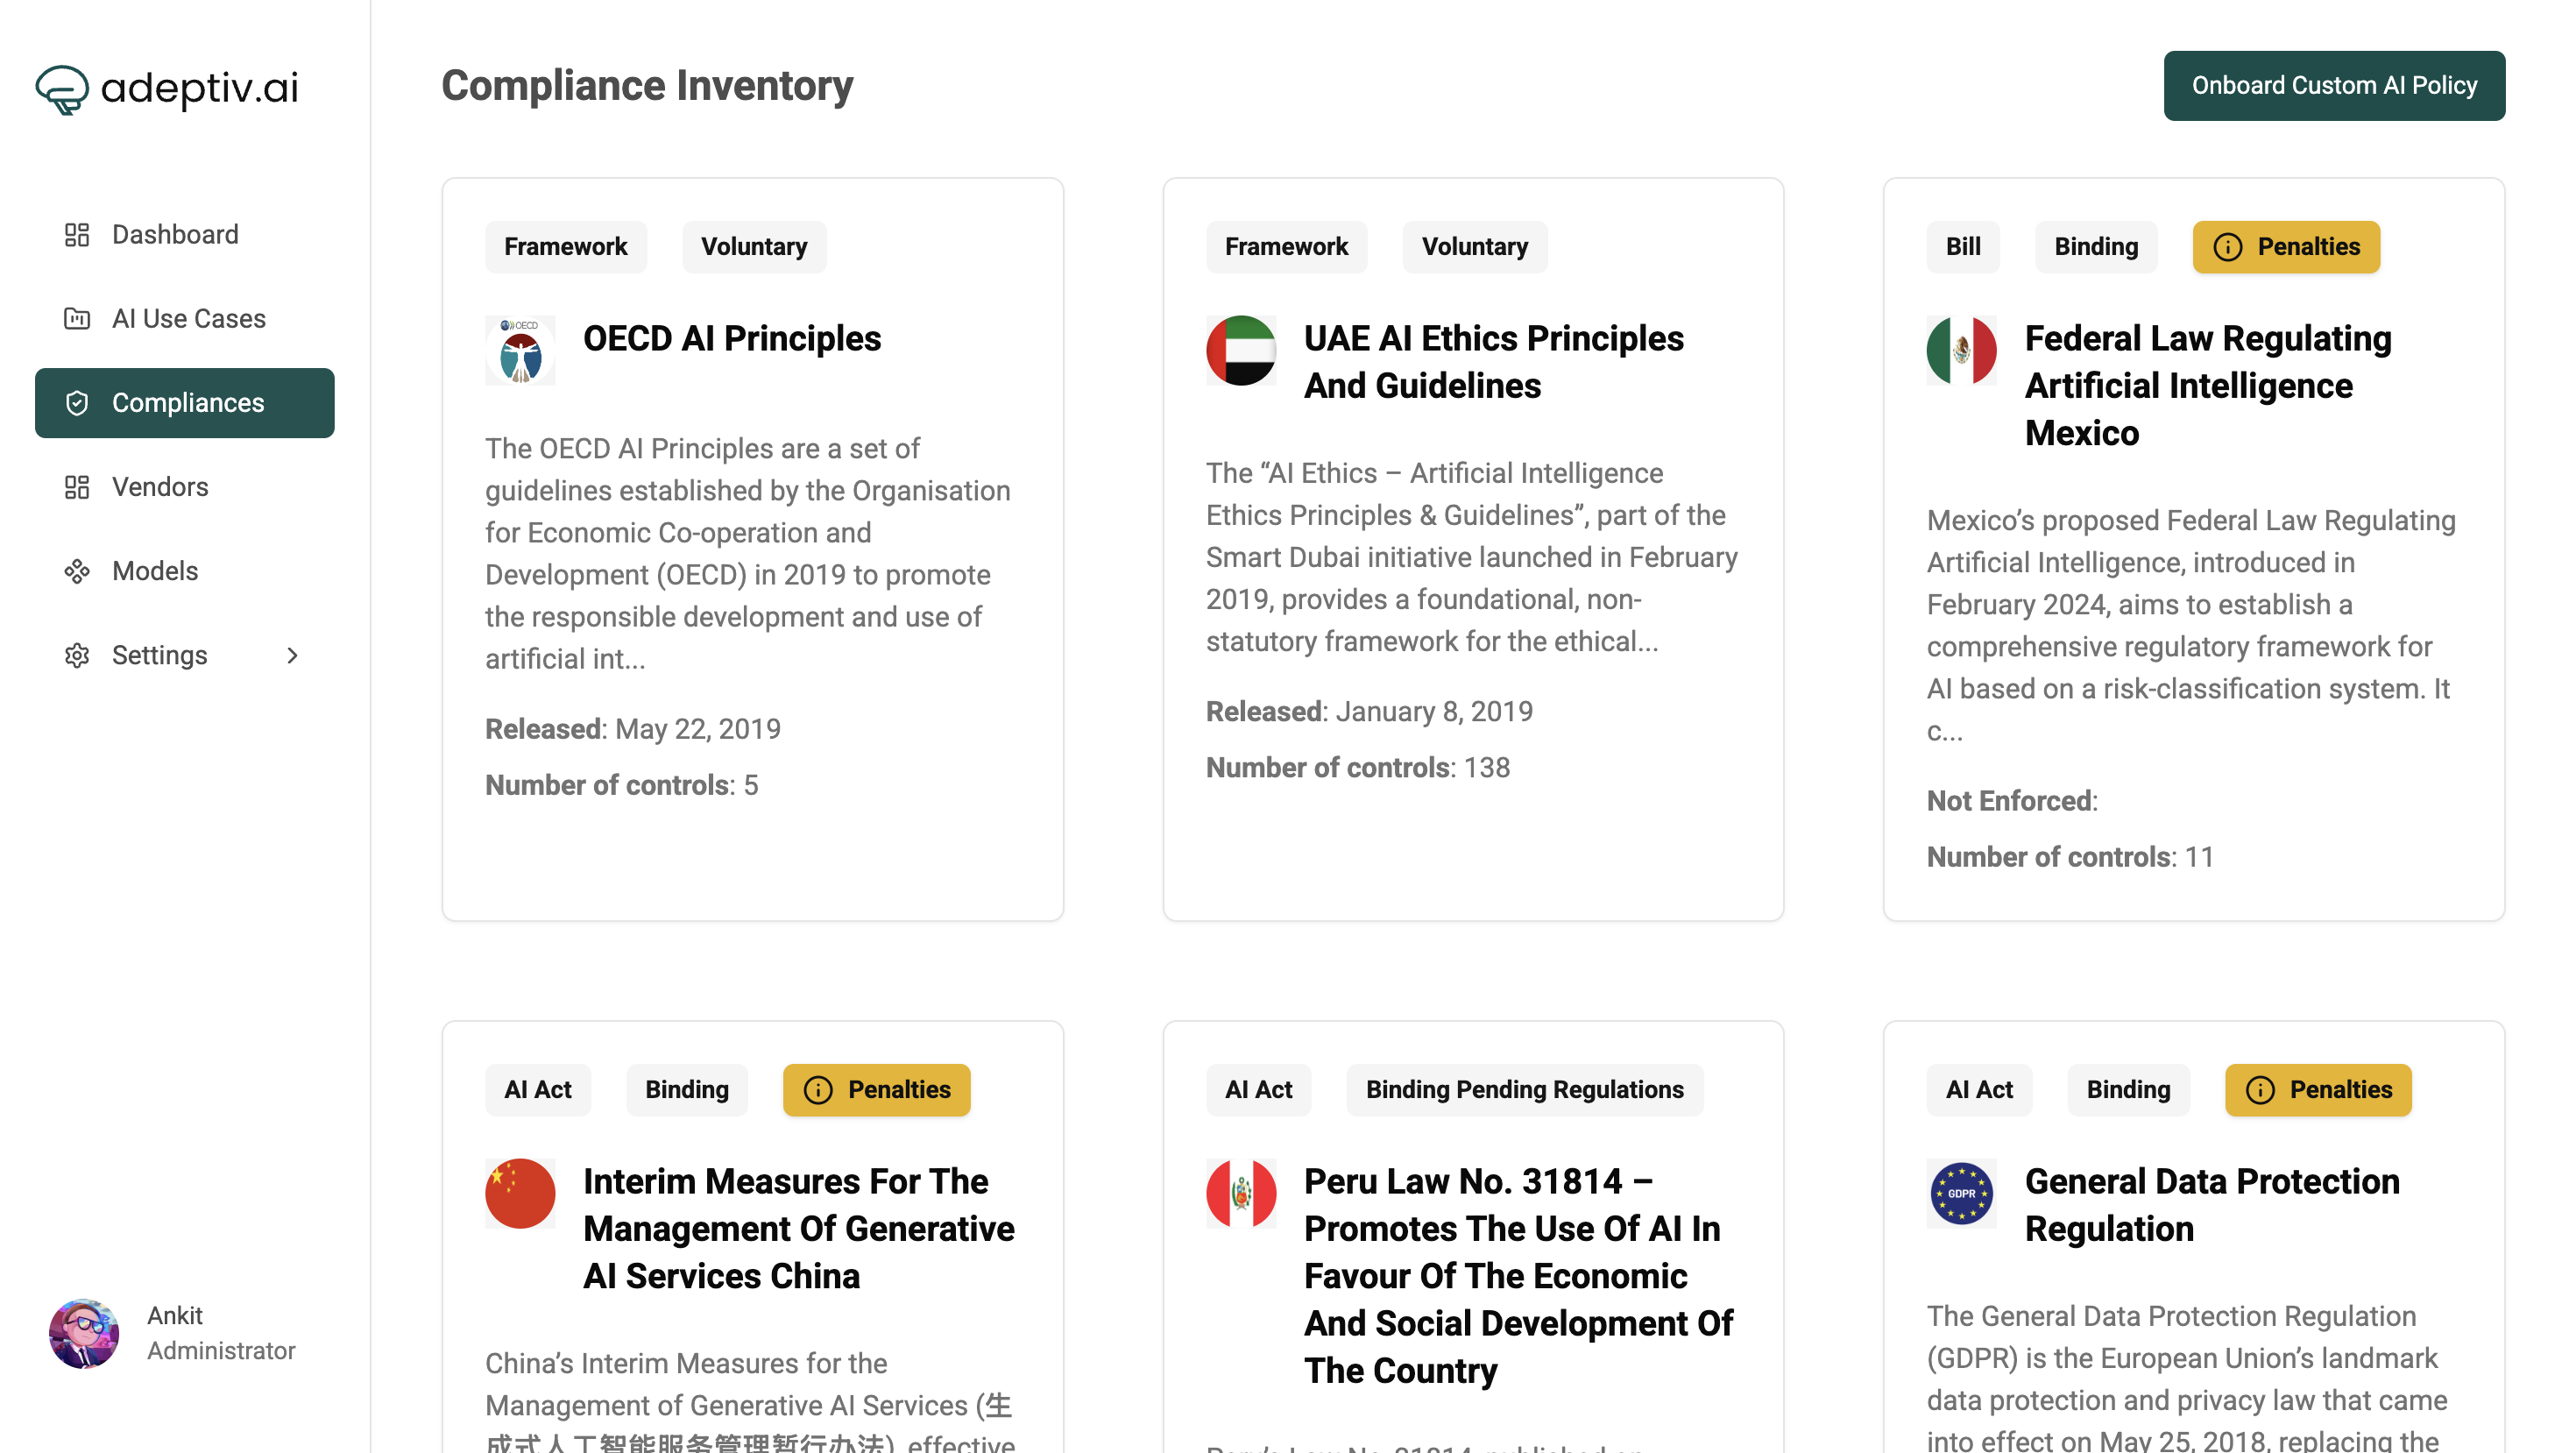Click Onboard Custom AI Policy button
The image size is (2576, 1453).
(2334, 86)
